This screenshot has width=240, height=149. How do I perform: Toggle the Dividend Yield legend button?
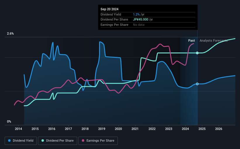(21, 141)
